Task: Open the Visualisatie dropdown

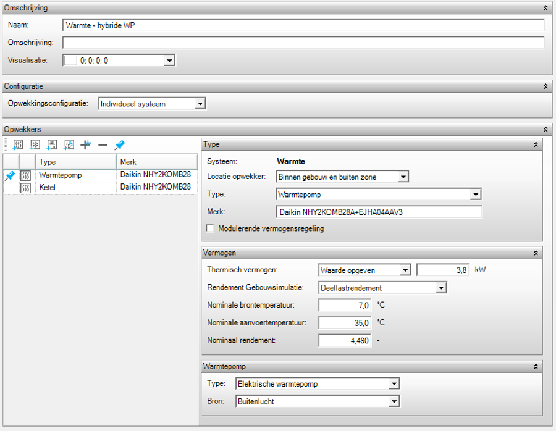Action: (169, 61)
